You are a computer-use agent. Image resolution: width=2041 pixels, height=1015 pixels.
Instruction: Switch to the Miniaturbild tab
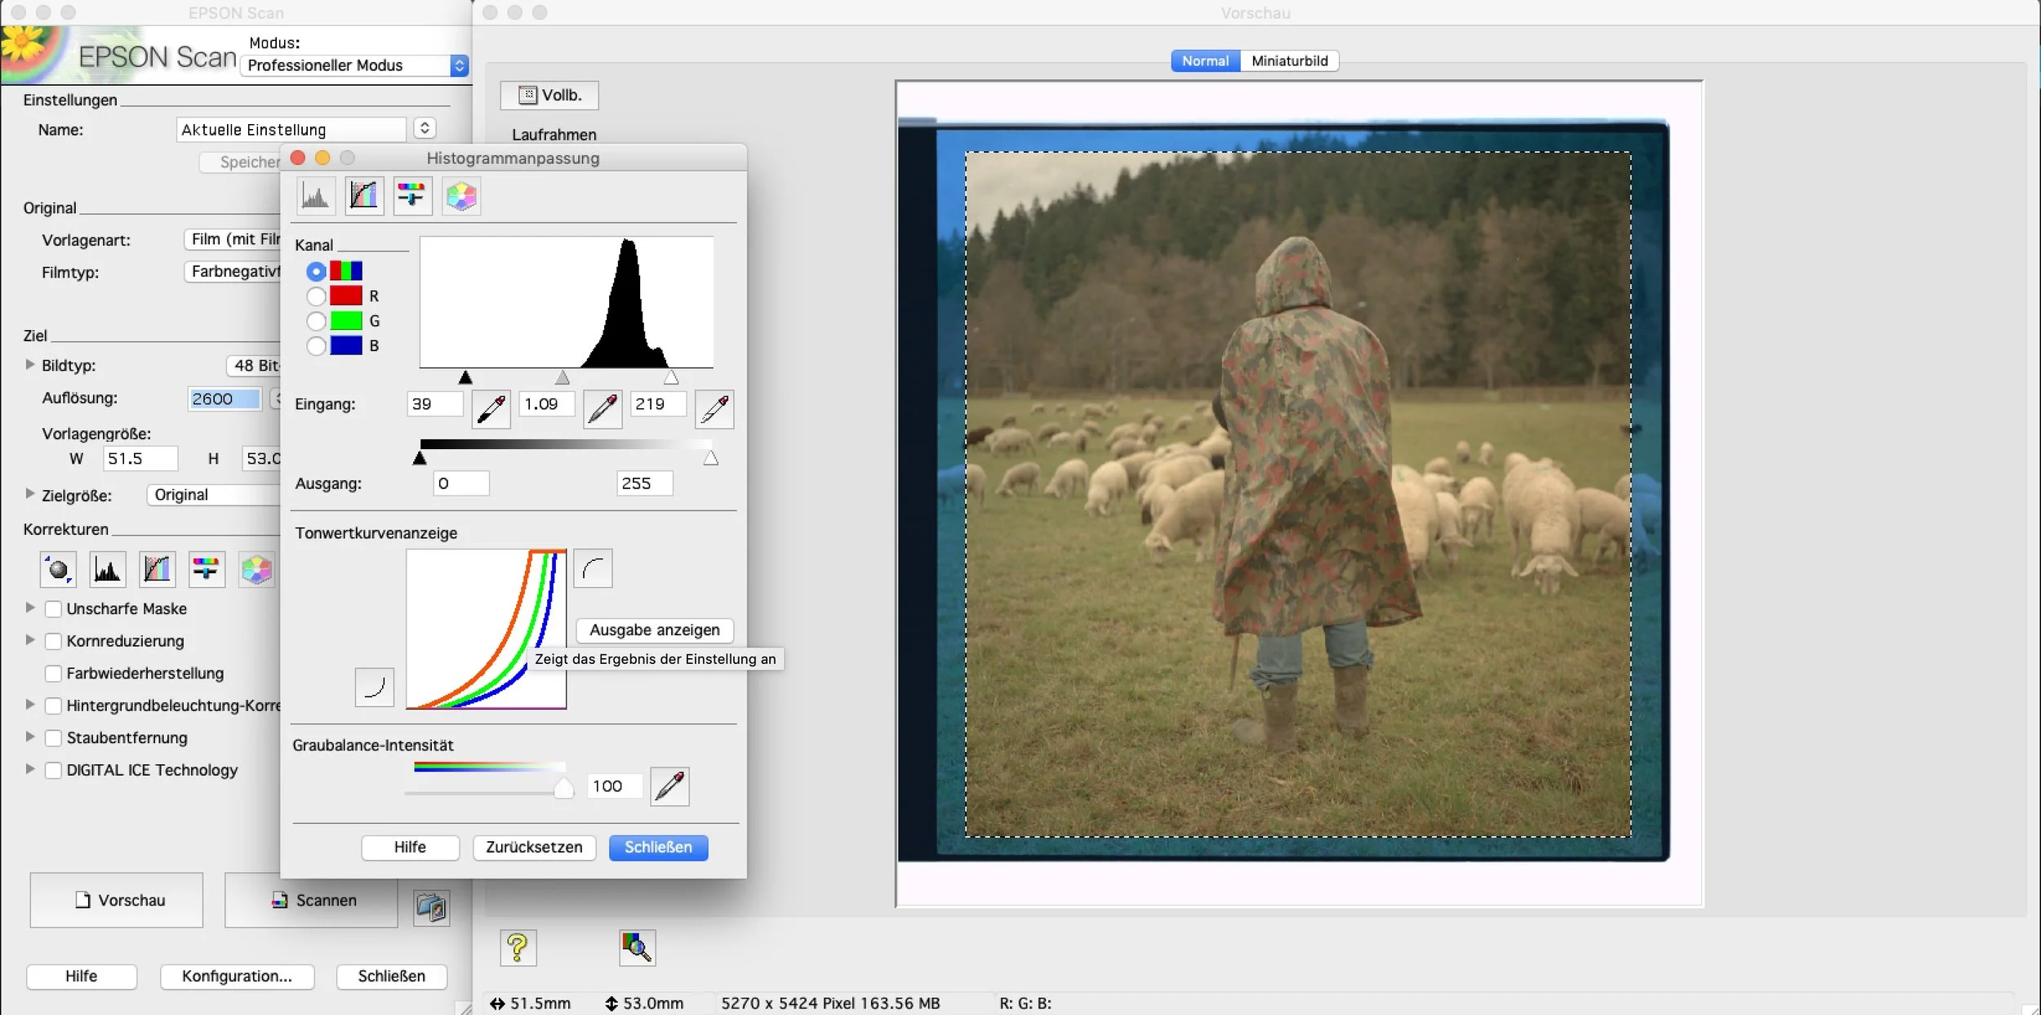click(1289, 61)
